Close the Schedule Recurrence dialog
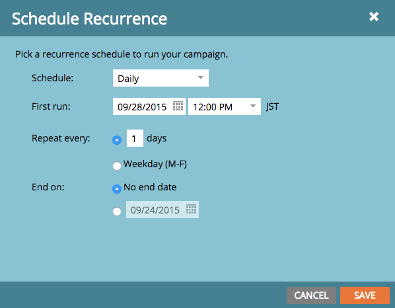This screenshot has height=308, width=395. (374, 17)
